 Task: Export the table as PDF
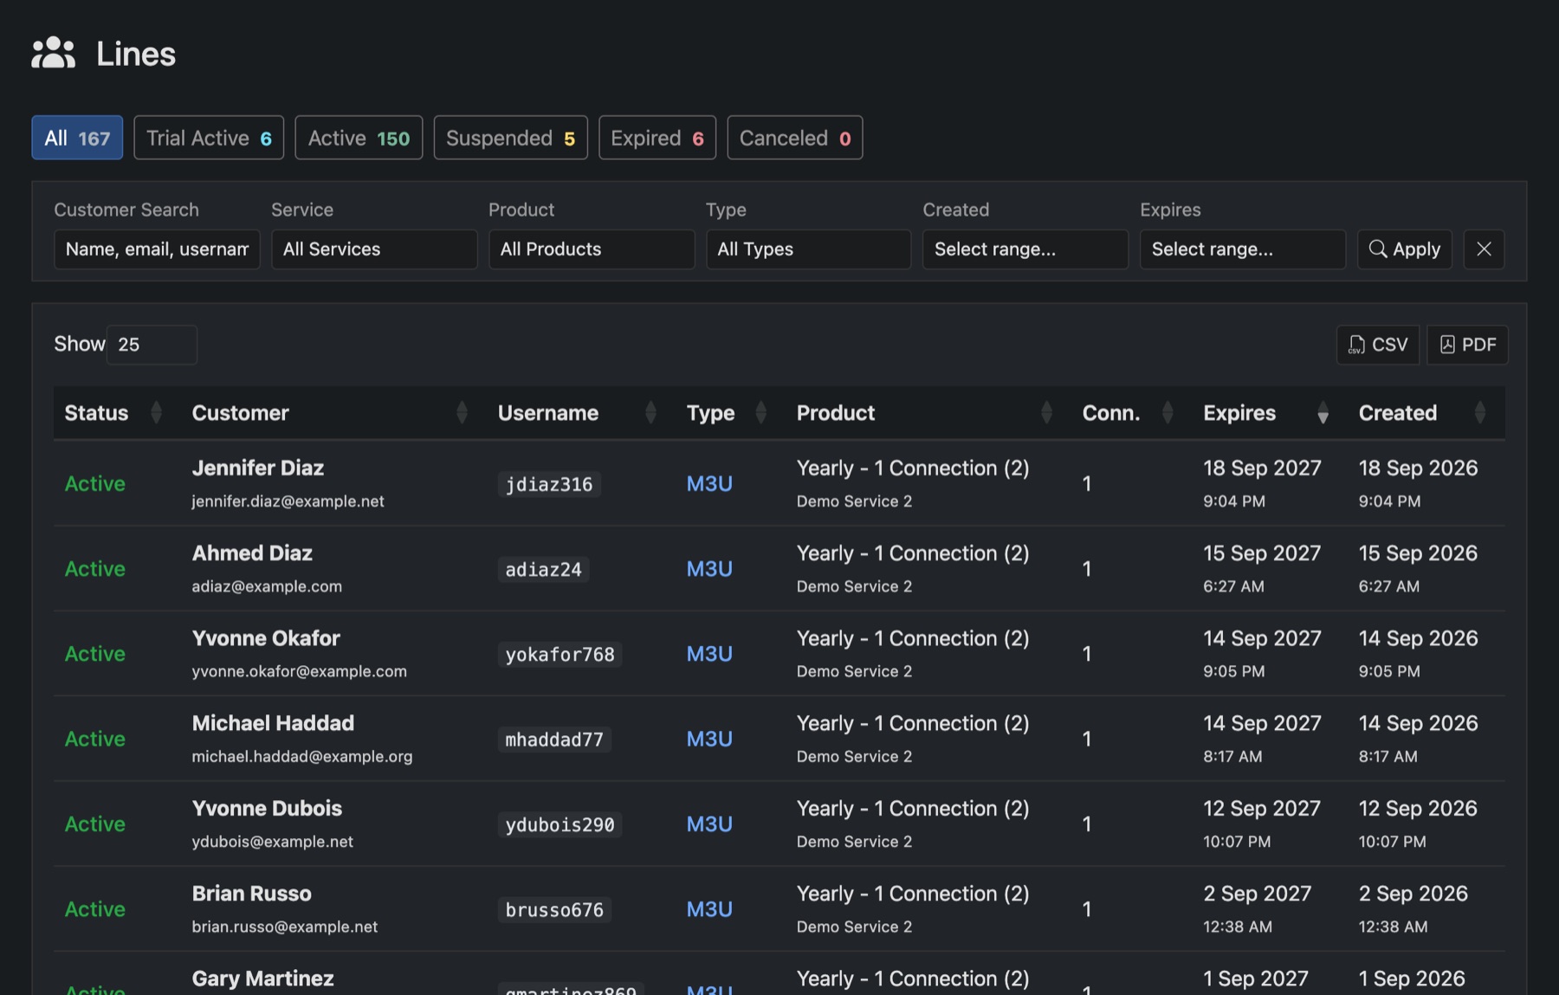pos(1468,345)
